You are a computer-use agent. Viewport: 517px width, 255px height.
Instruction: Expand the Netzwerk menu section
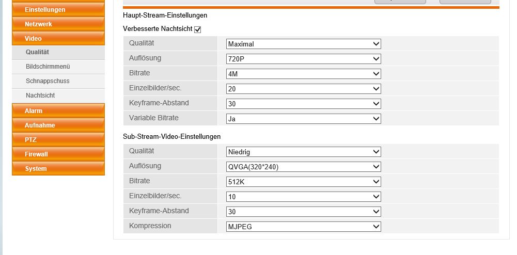point(58,24)
